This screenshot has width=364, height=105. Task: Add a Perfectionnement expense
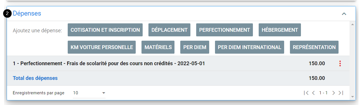coord(225,30)
